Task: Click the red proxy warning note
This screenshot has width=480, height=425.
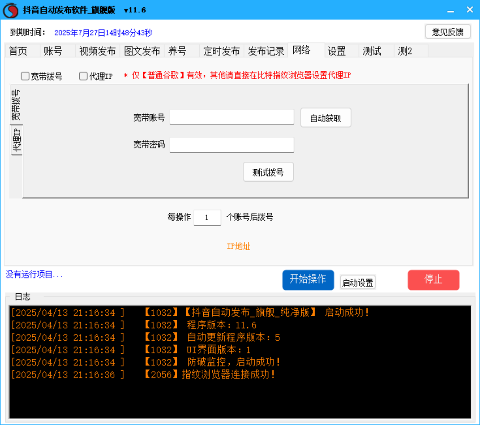Action: point(237,76)
